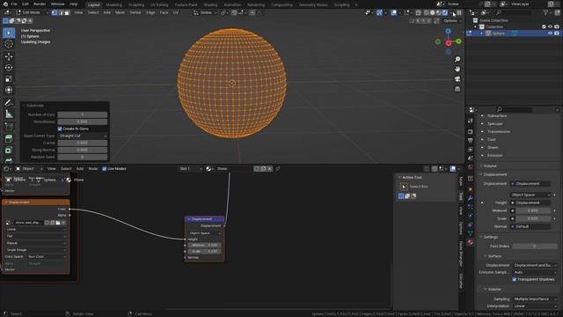Expand the Volume section above Displacement
563x317 pixels.
[x=489, y=166]
